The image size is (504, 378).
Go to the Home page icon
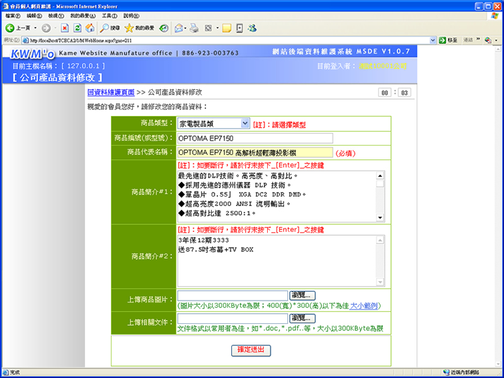90,28
